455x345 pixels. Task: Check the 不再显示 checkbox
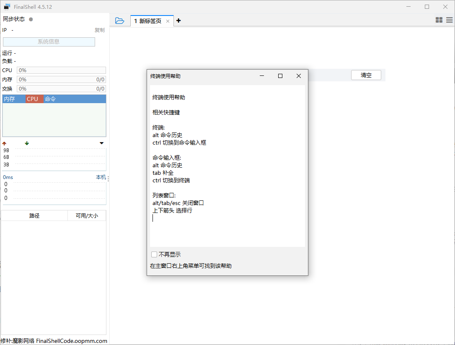pyautogui.click(x=154, y=254)
